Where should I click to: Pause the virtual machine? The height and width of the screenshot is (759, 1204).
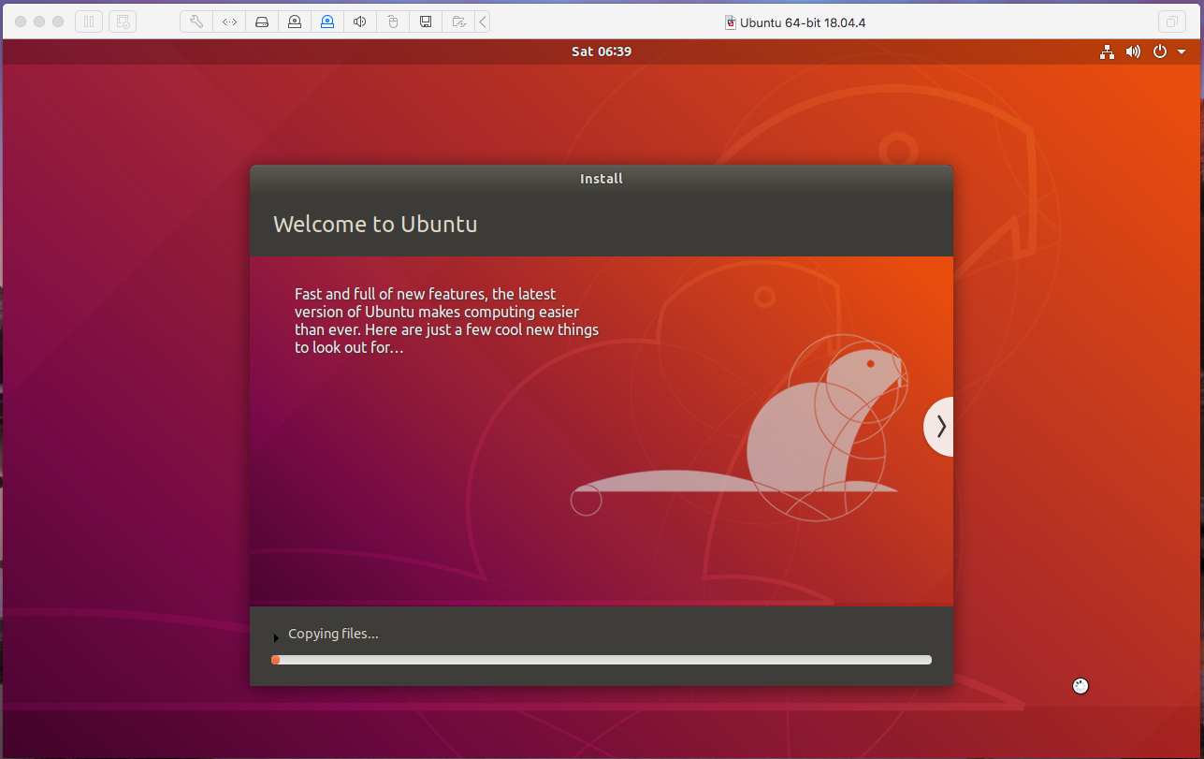coord(89,22)
